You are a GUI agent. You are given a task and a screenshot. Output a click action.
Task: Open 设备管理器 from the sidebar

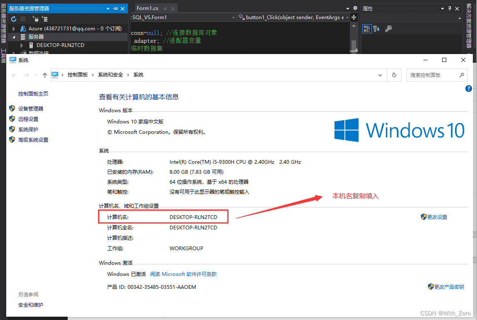point(31,108)
